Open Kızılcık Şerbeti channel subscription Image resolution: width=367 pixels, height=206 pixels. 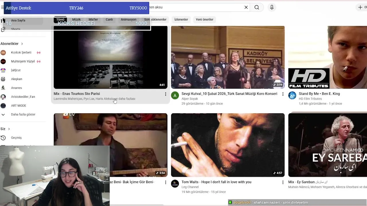point(21,53)
